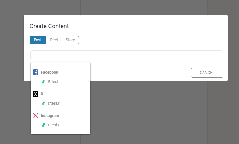
Task: Click the Facebook group header label
Action: 50,72
